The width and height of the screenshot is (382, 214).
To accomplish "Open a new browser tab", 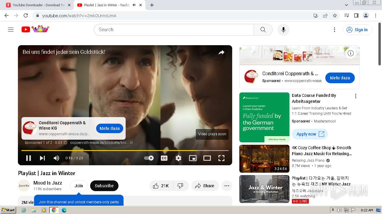I will (152, 5).
